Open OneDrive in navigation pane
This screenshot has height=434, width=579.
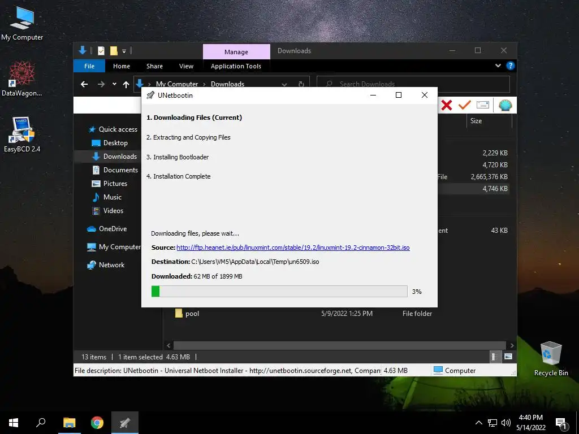click(x=107, y=229)
